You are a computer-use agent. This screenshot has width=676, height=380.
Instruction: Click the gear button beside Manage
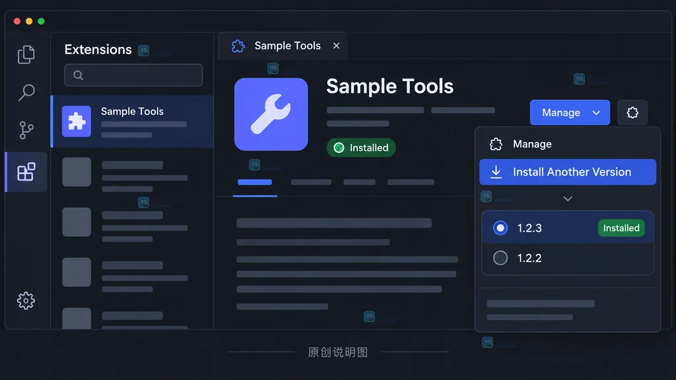(x=632, y=112)
